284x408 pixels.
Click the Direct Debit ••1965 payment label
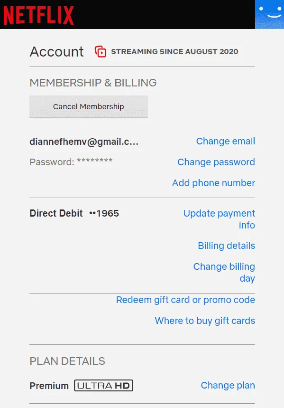click(x=74, y=213)
